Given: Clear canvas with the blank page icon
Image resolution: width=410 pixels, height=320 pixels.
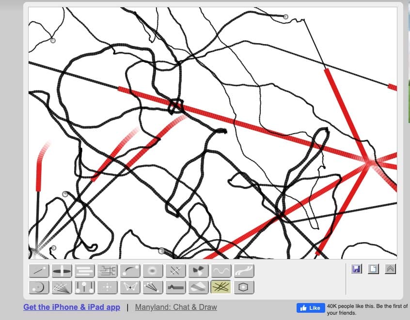Looking at the screenshot, I should (x=373, y=269).
